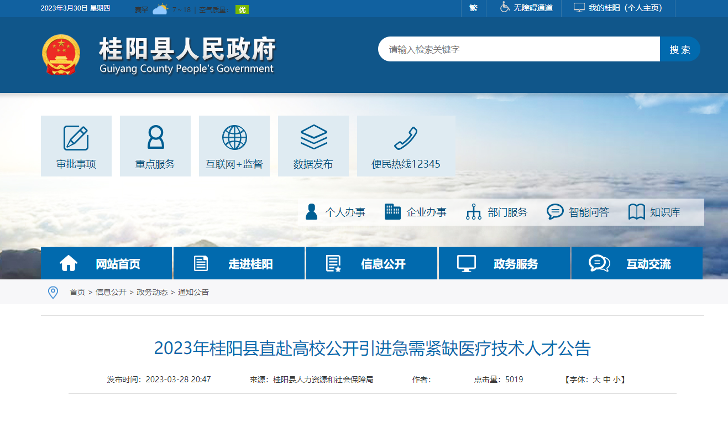Click 政务动态 in the breadcrumb
Viewport: 728px width, 421px height.
pos(152,292)
